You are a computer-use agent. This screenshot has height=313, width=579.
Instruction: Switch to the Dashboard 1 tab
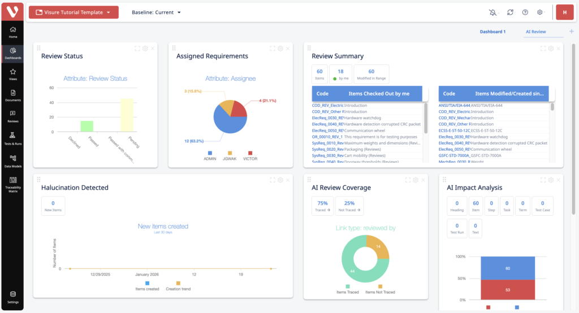click(492, 32)
